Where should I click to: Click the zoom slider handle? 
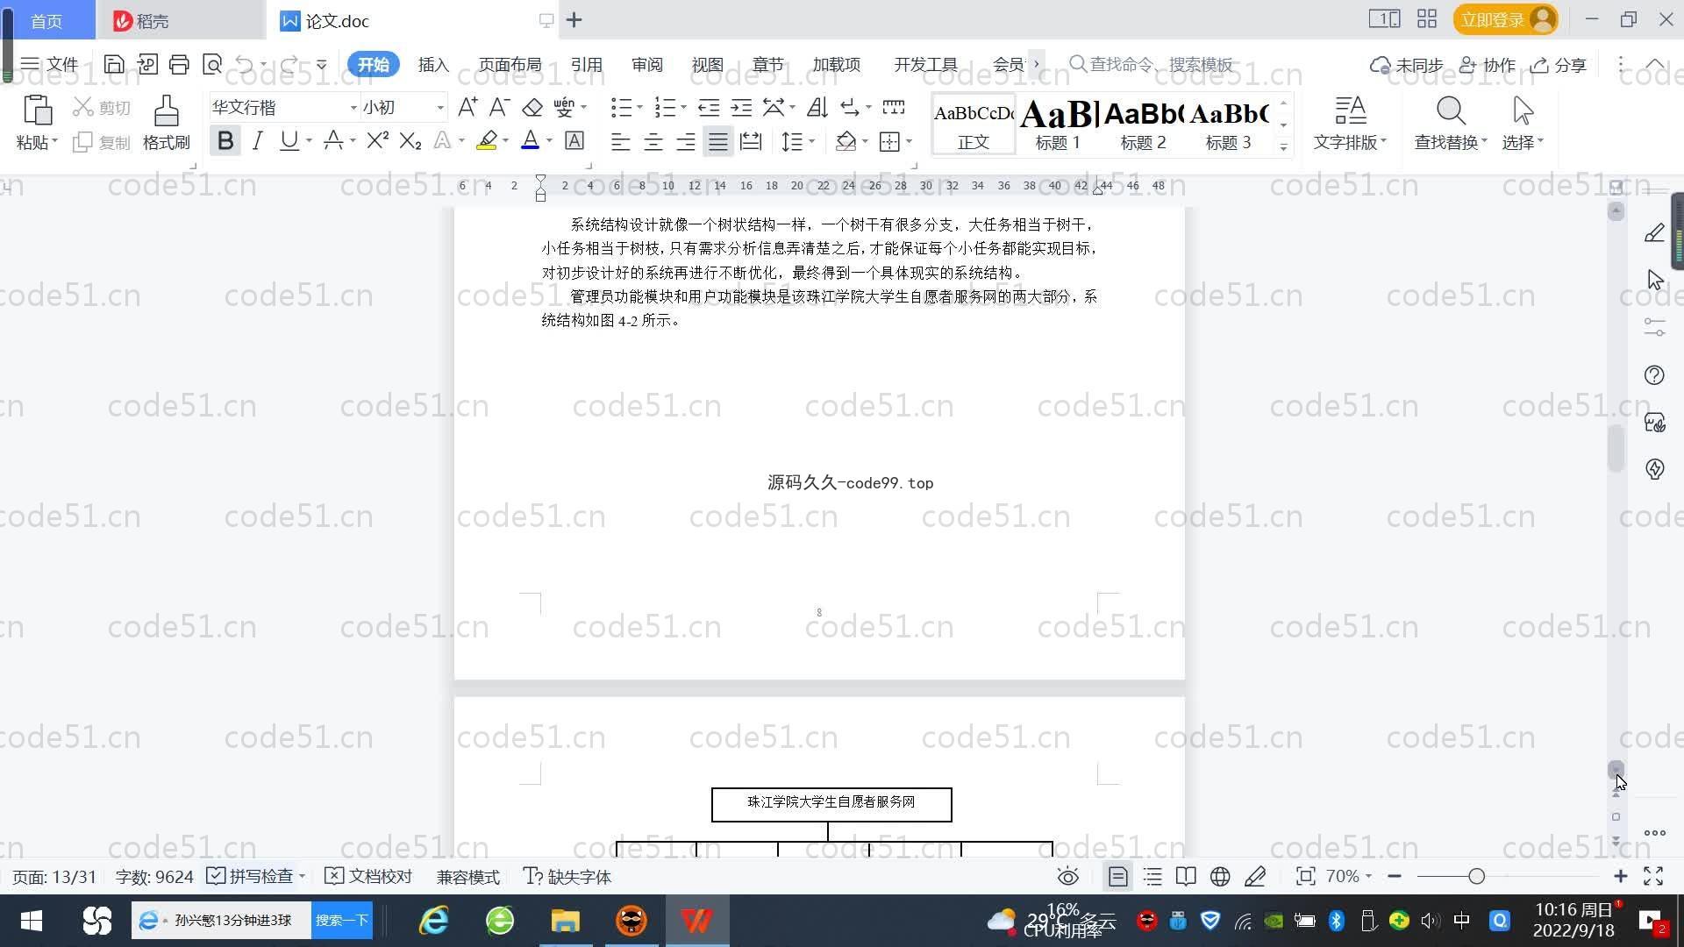[x=1476, y=877]
